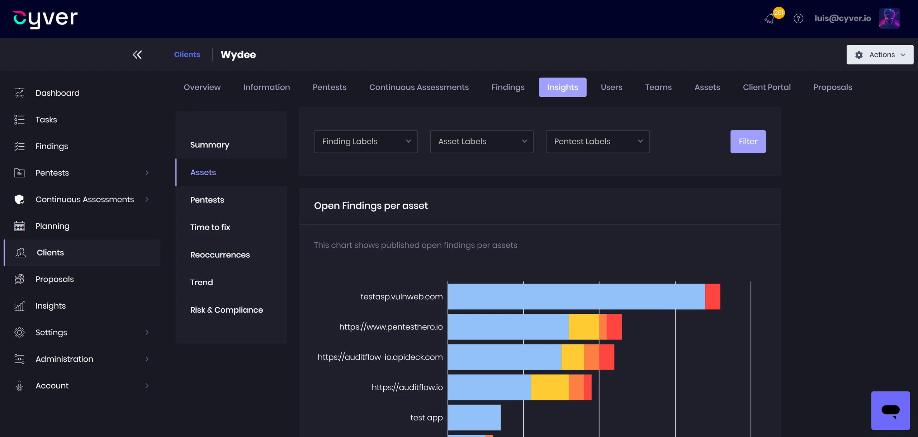Click the Findings checklist icon in sidebar
The width and height of the screenshot is (918, 437).
click(x=19, y=146)
